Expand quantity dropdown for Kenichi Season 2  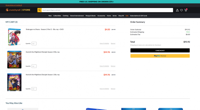click(34, 66)
